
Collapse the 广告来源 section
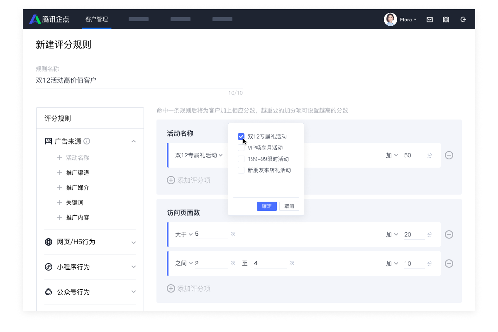(134, 141)
